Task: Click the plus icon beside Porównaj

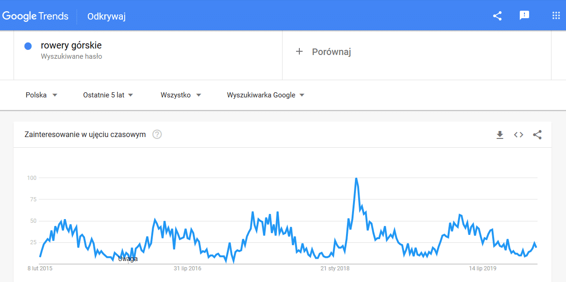Action: click(299, 51)
